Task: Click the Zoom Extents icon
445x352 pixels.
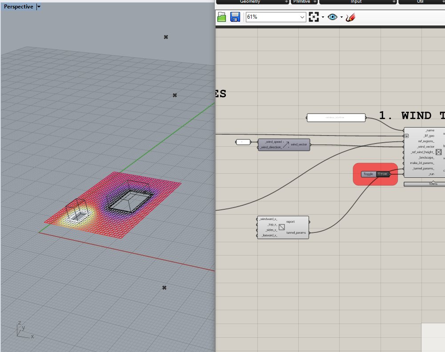Action: pyautogui.click(x=313, y=17)
